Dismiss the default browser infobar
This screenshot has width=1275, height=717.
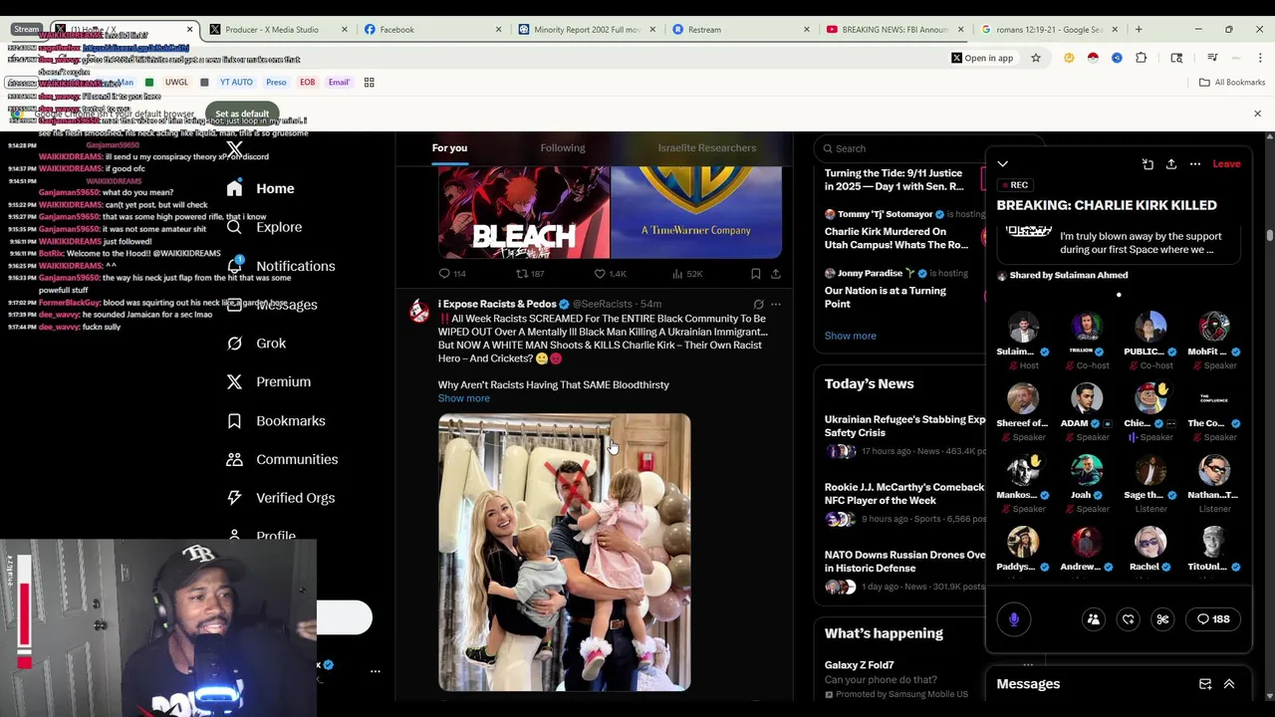pos(1257,114)
